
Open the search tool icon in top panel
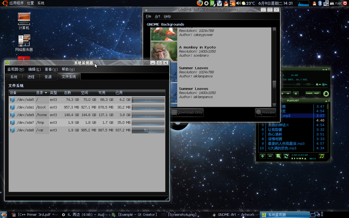click(x=232, y=3)
